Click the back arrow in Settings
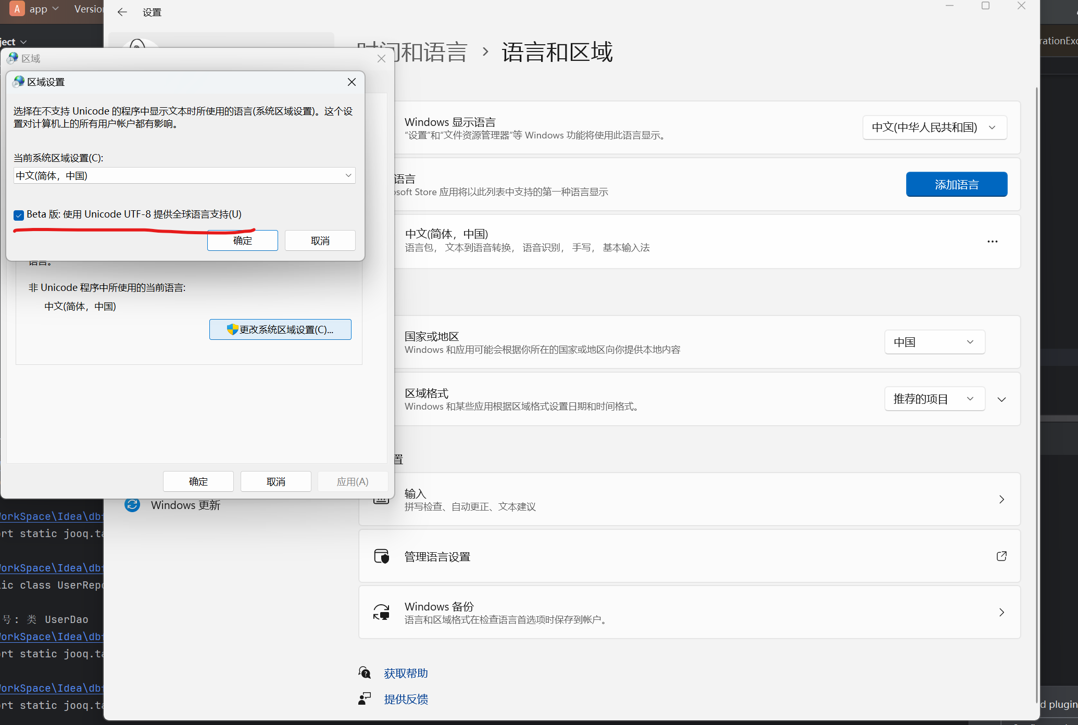 (x=122, y=12)
